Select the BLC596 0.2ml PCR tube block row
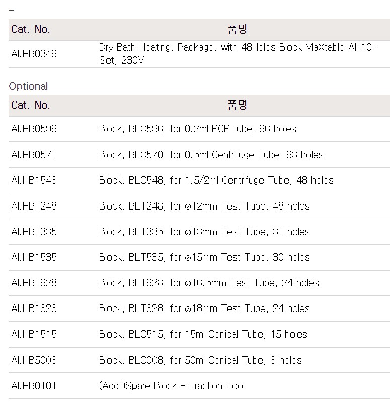The height and width of the screenshot is (412, 390). [x=197, y=129]
